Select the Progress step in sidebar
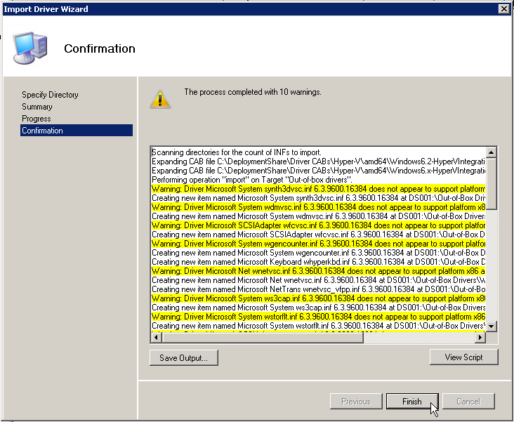Screen dimensions: 514x422 tap(37, 119)
